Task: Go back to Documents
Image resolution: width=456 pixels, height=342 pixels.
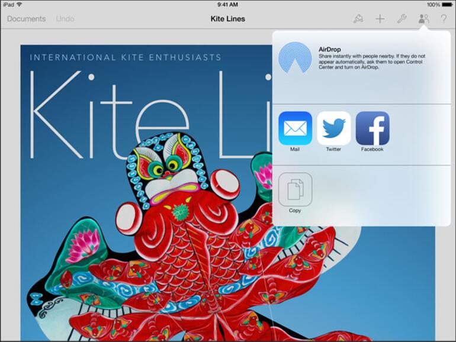Action: [27, 19]
